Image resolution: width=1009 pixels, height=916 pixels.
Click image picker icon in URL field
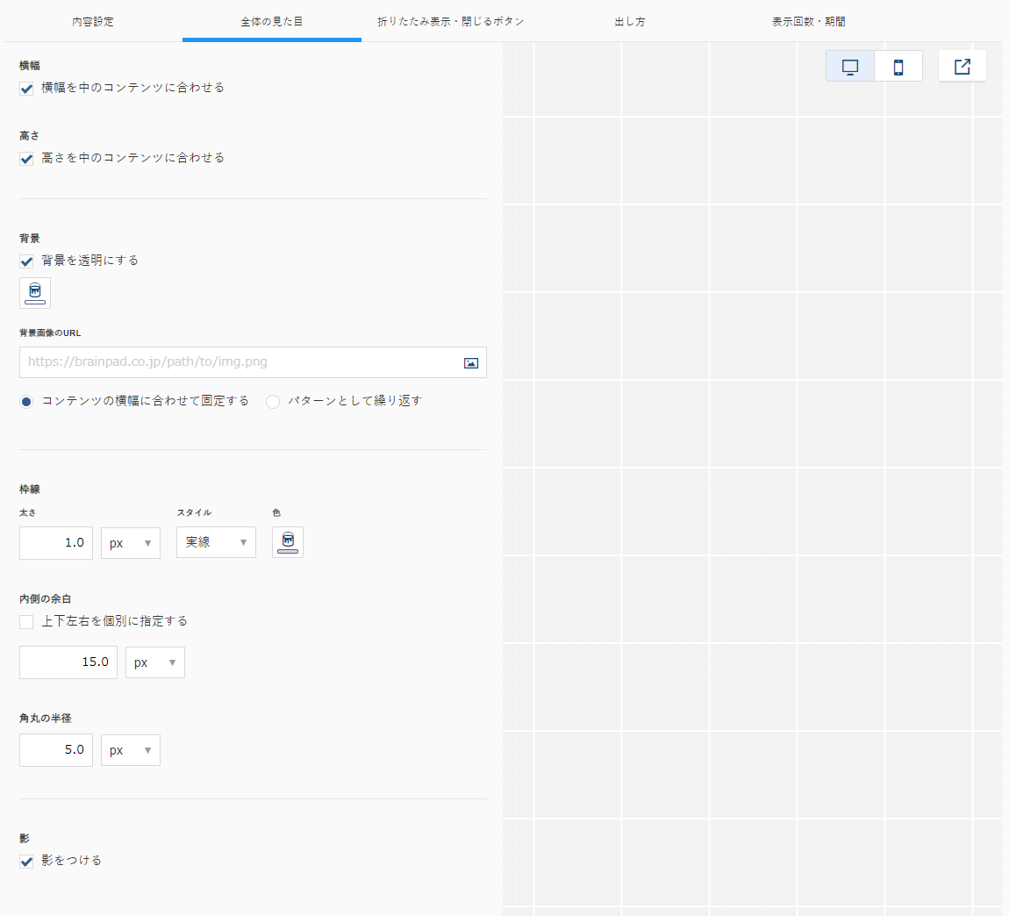pyautogui.click(x=471, y=363)
